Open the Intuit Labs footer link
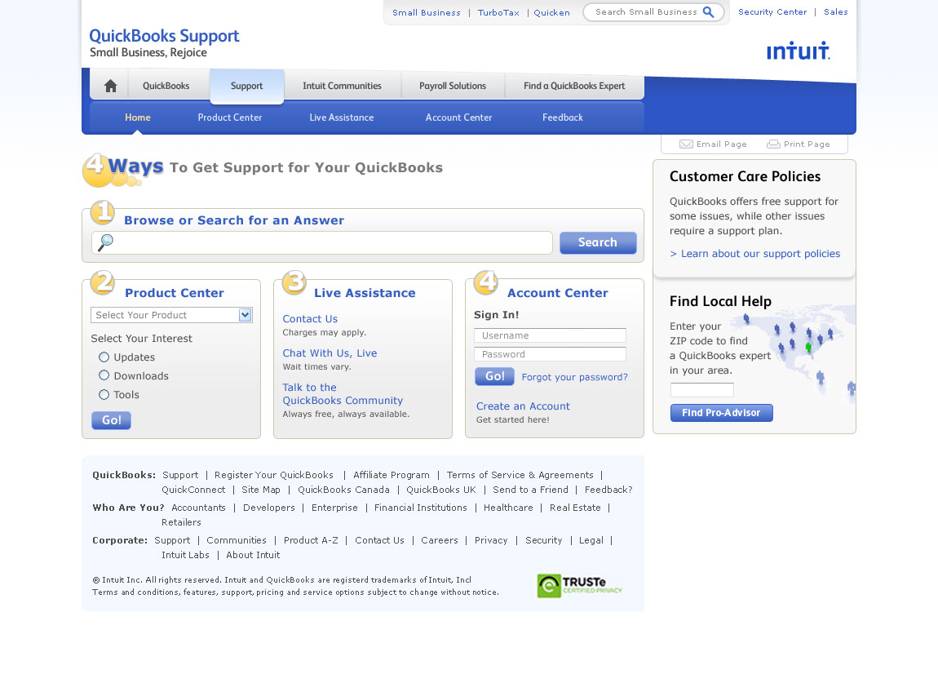The width and height of the screenshot is (938, 692). tap(185, 555)
